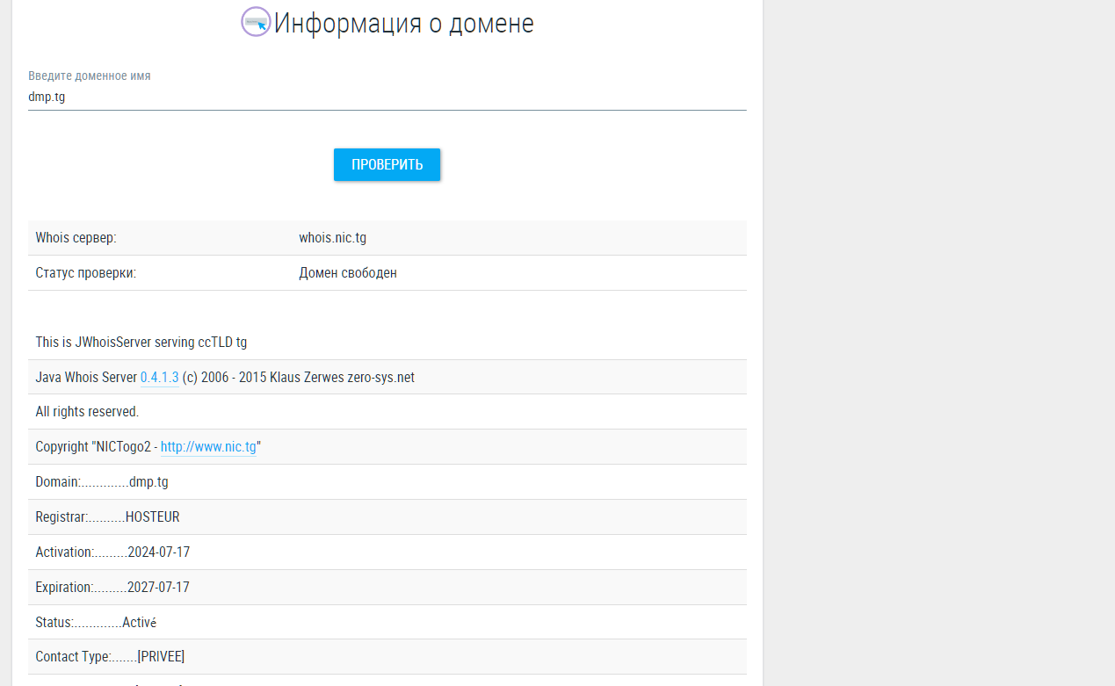Select the Activation date 2024-07-17
This screenshot has width=1115, height=686.
[x=162, y=552]
